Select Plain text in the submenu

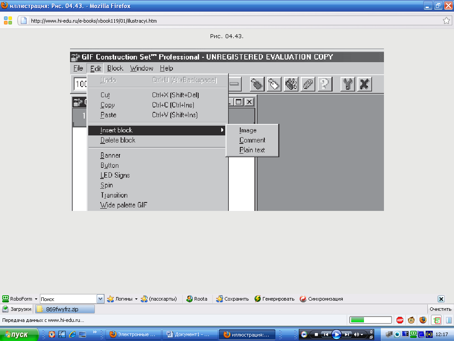pyautogui.click(x=252, y=150)
